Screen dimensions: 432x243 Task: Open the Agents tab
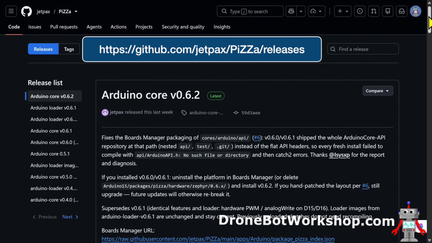94,27
